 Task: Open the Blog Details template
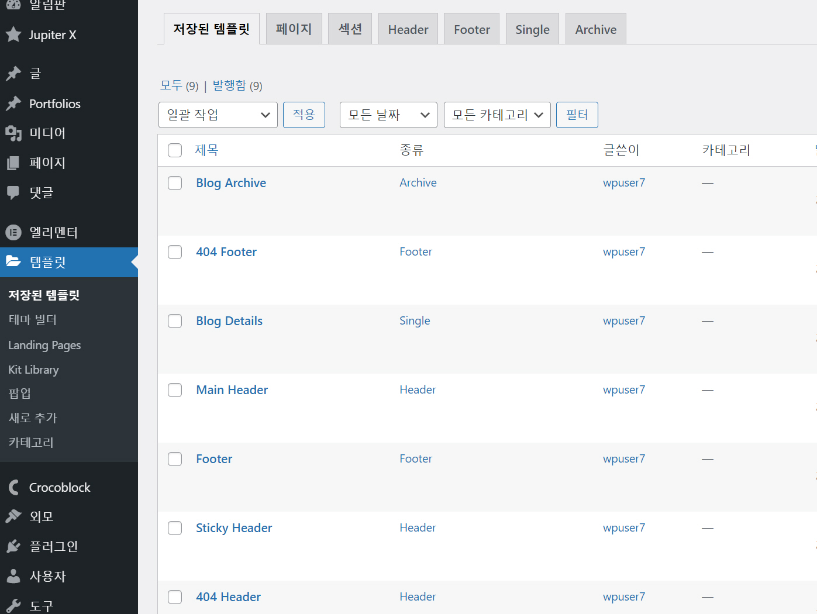click(229, 320)
